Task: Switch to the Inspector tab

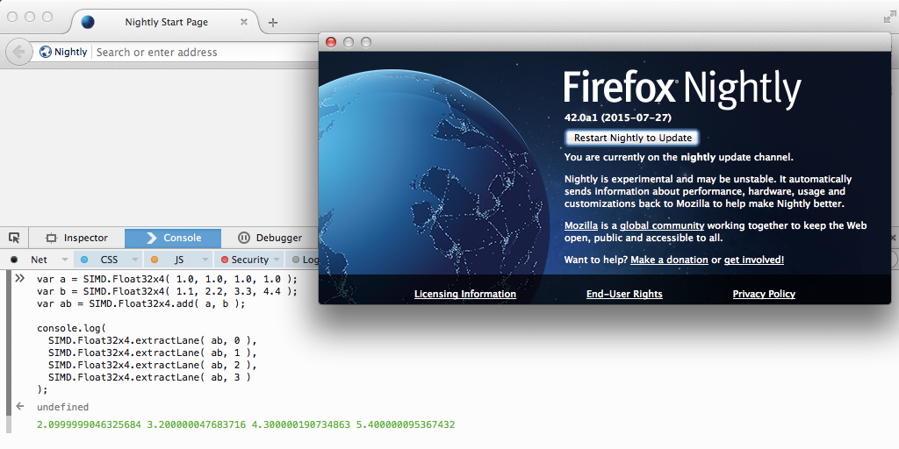Action: pyautogui.click(x=77, y=238)
